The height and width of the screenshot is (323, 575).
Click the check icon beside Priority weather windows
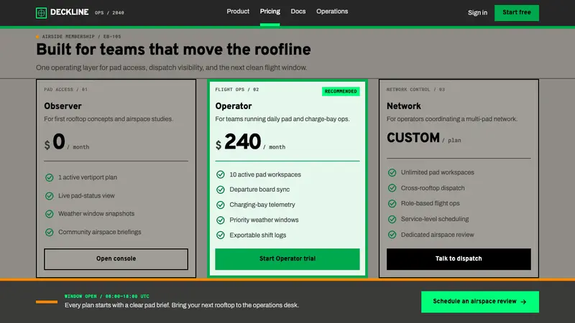tap(221, 220)
